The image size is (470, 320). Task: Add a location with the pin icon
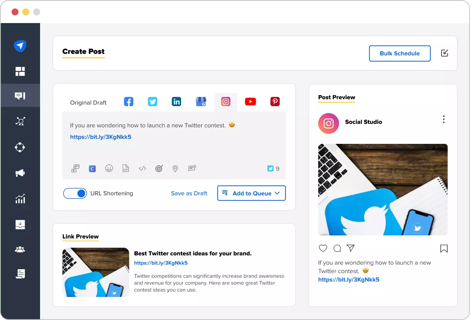tap(175, 168)
